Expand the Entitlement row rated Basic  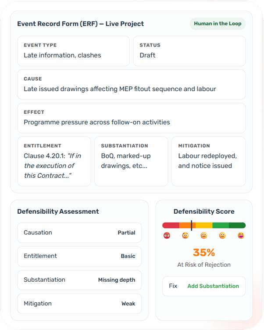coord(79,256)
